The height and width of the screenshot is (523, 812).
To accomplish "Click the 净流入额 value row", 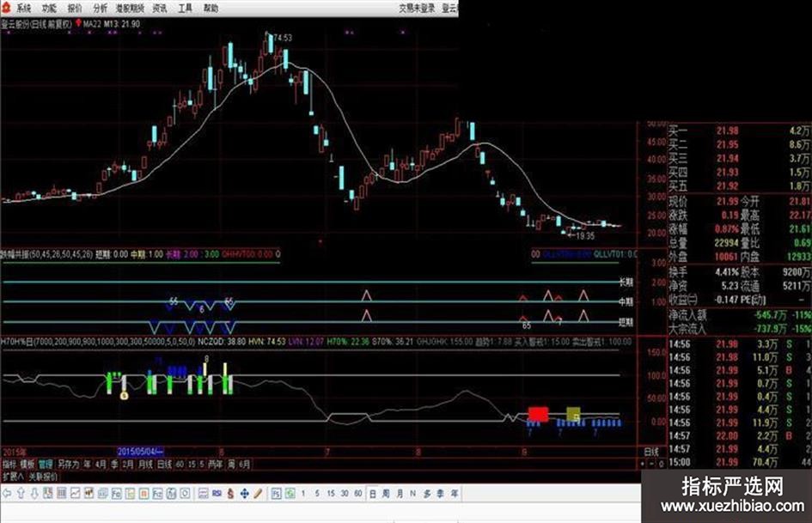I will click(x=740, y=315).
